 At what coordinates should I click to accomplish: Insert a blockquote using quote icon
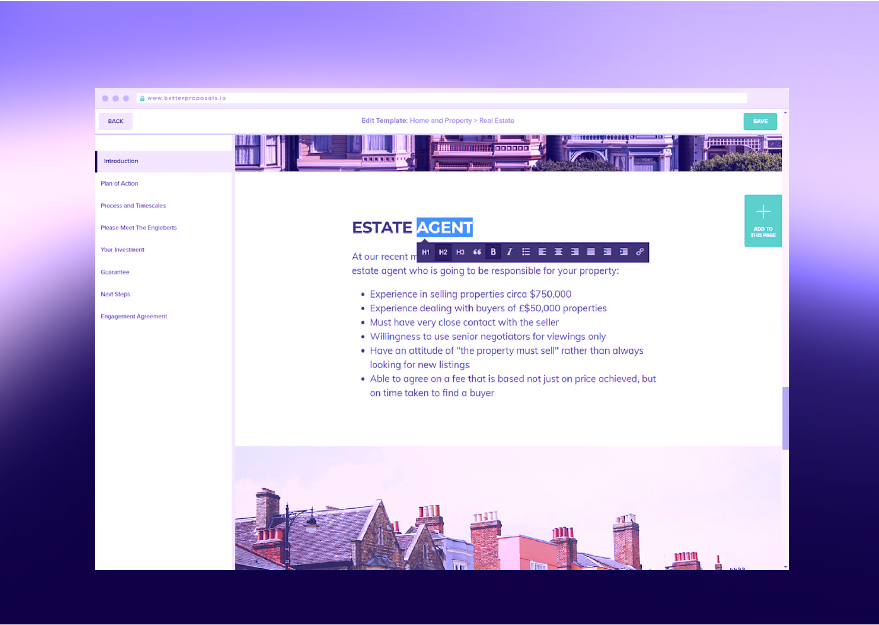tap(477, 252)
